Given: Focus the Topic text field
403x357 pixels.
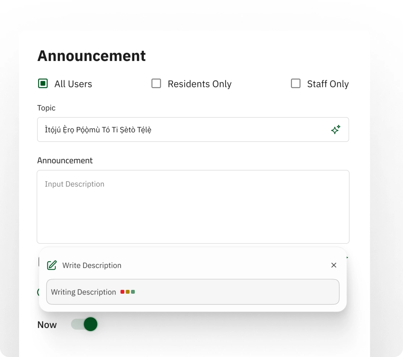Looking at the screenshot, I should coord(193,129).
